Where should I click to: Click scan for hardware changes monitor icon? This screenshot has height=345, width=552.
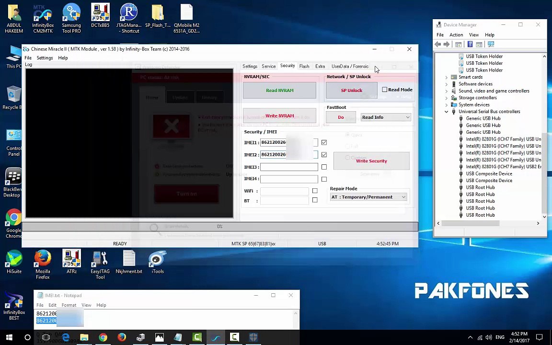(x=491, y=45)
